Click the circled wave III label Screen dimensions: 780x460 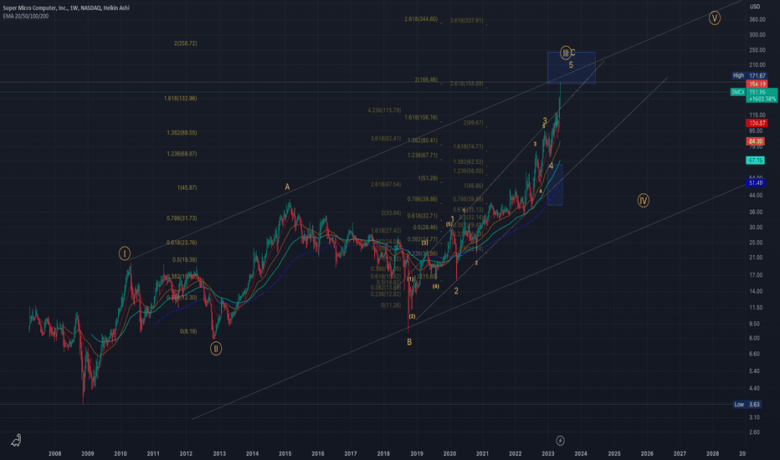coord(566,52)
